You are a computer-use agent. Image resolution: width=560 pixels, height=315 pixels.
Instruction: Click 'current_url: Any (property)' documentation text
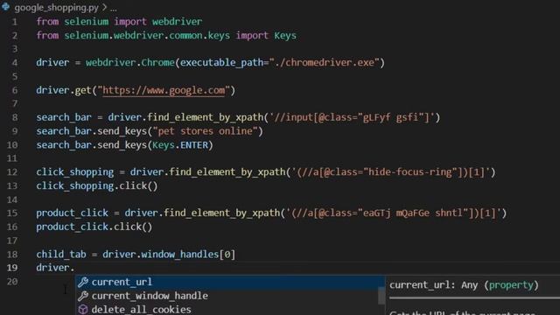464,285
